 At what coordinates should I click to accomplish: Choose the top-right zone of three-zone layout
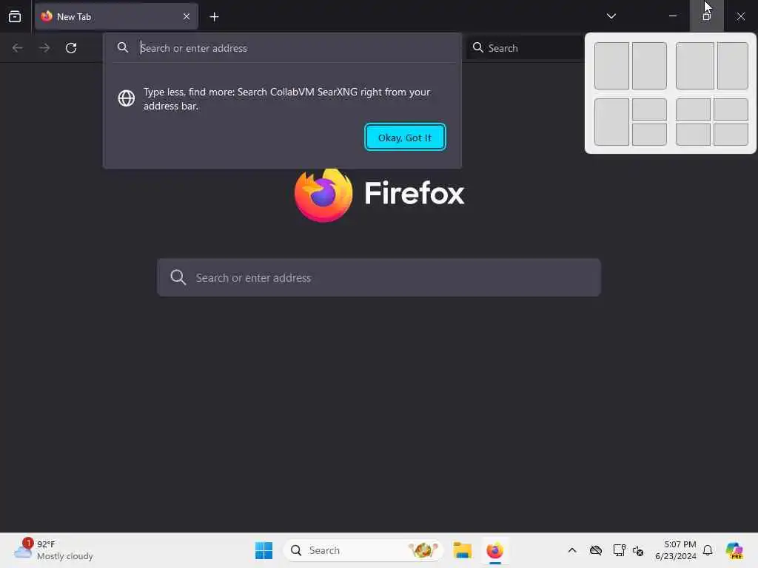coord(649,109)
